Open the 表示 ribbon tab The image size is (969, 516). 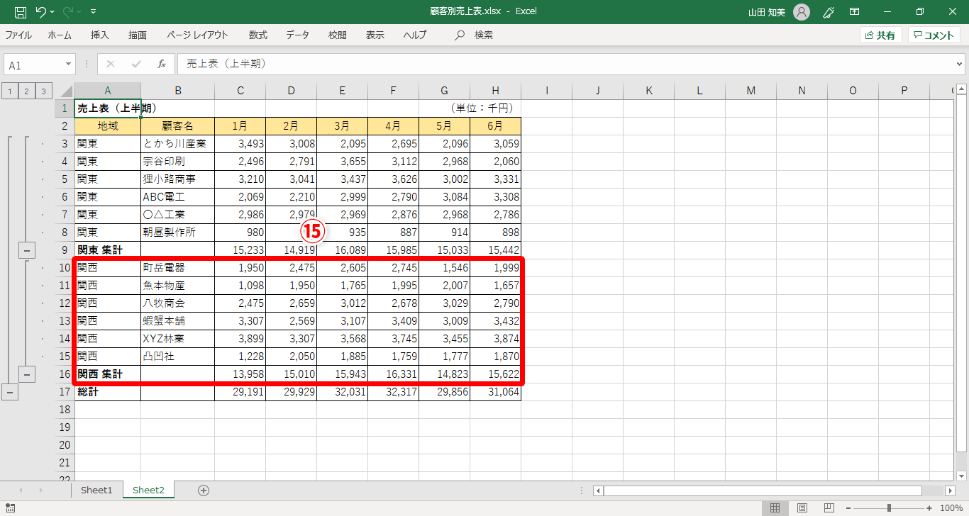375,35
